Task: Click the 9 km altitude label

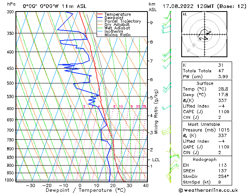Action: (x=151, y=23)
